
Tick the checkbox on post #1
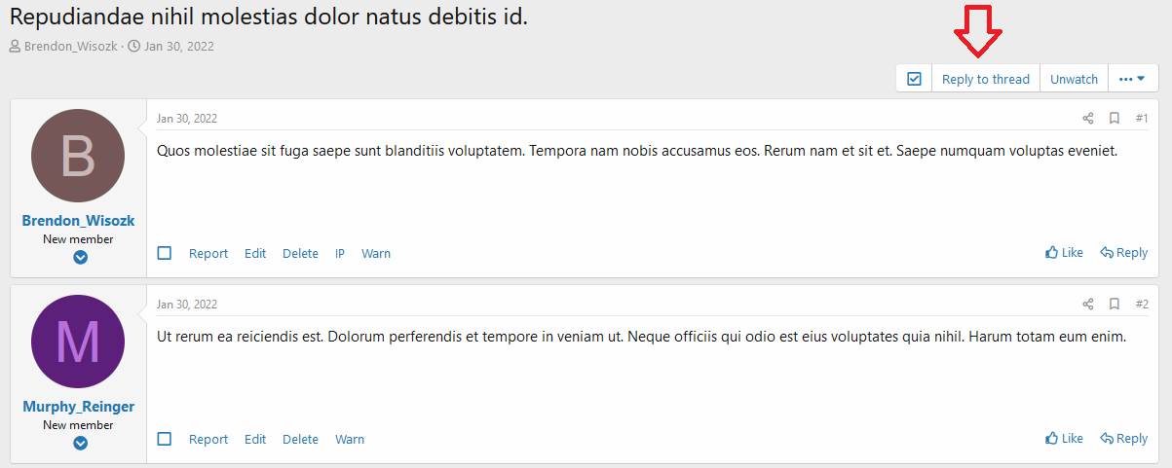click(165, 253)
